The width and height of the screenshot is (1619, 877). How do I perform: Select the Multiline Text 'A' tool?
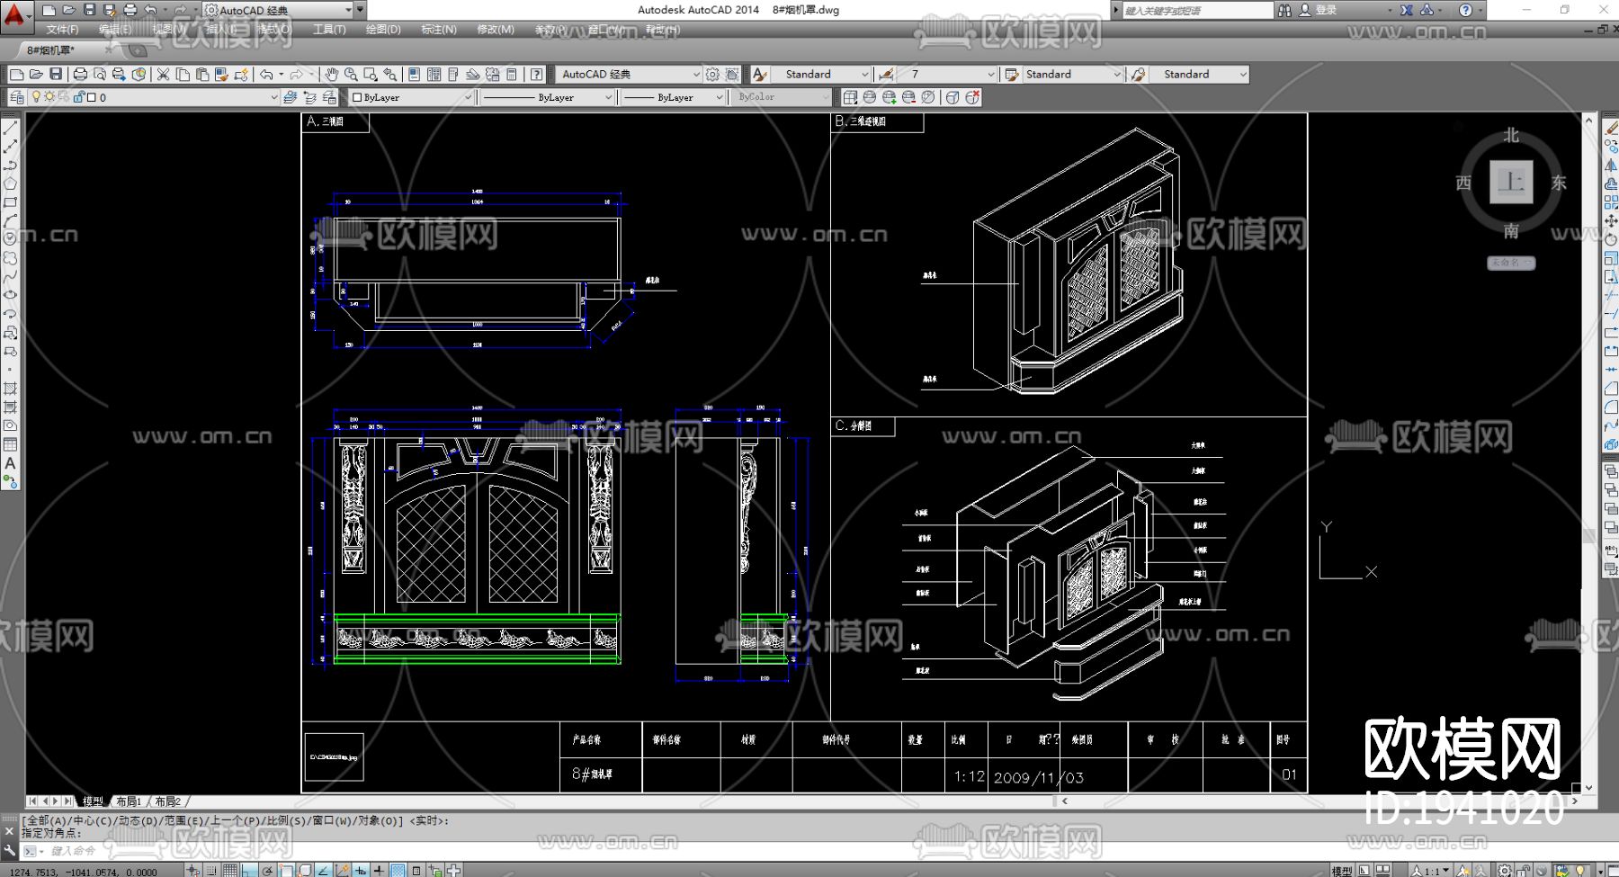(x=10, y=463)
